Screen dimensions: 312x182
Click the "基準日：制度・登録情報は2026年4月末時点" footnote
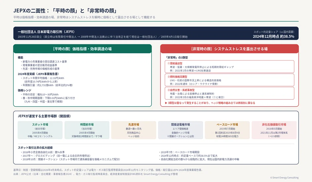point(108,170)
